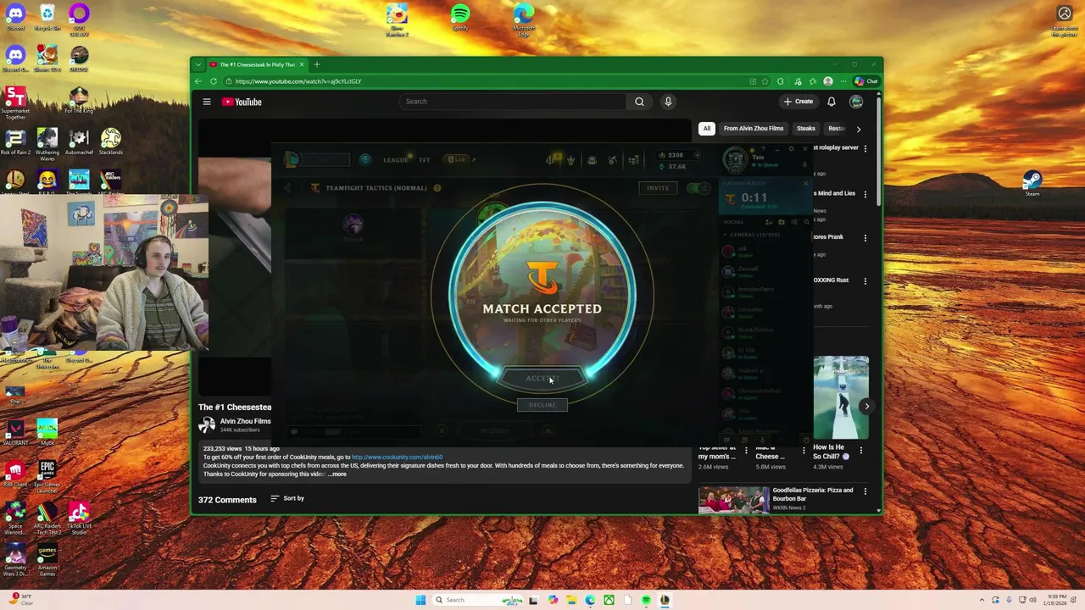Click the YouTube search magnifier button
This screenshot has height=610, width=1085.
(639, 102)
